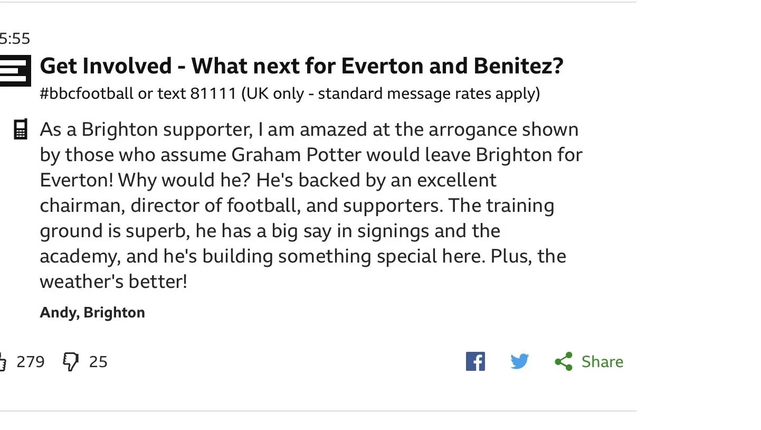
Task: Click the thumbs down icon
Action: coord(71,362)
